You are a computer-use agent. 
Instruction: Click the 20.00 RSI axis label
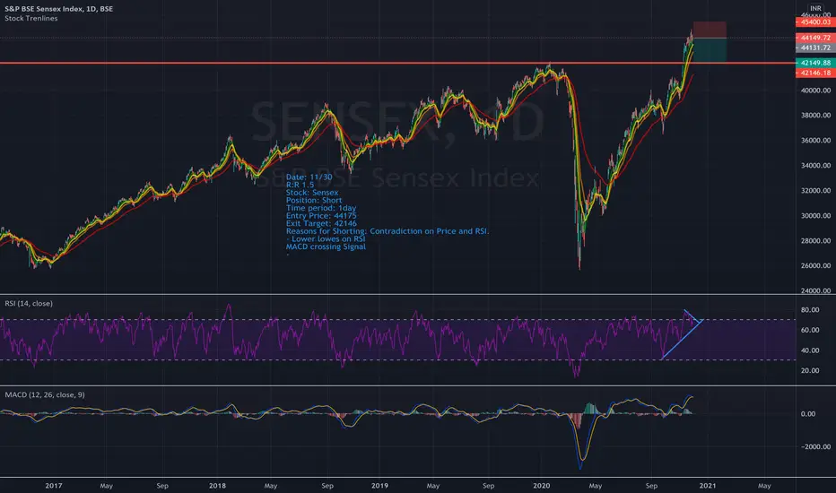(x=810, y=371)
